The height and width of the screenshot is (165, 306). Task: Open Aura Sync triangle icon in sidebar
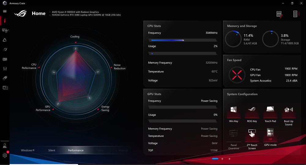point(5,40)
